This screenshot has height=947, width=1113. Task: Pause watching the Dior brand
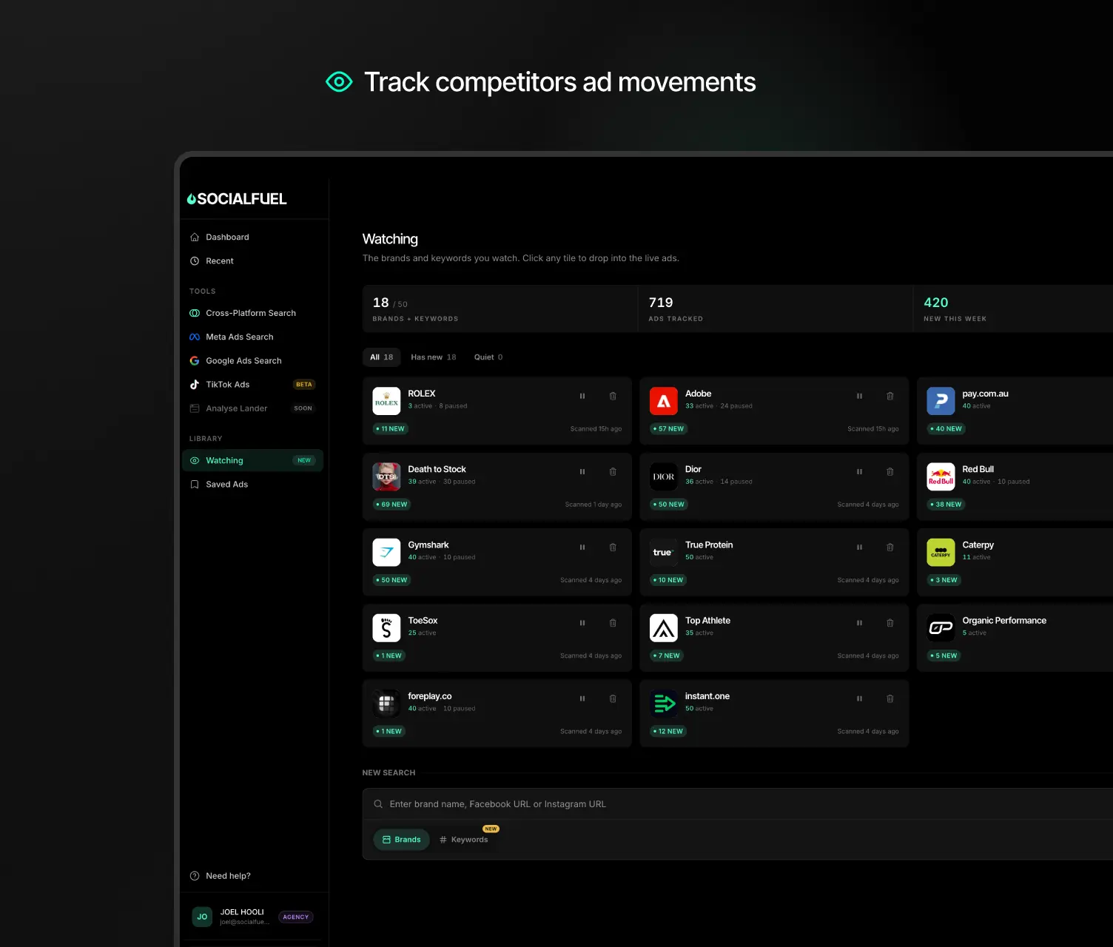[x=859, y=471]
